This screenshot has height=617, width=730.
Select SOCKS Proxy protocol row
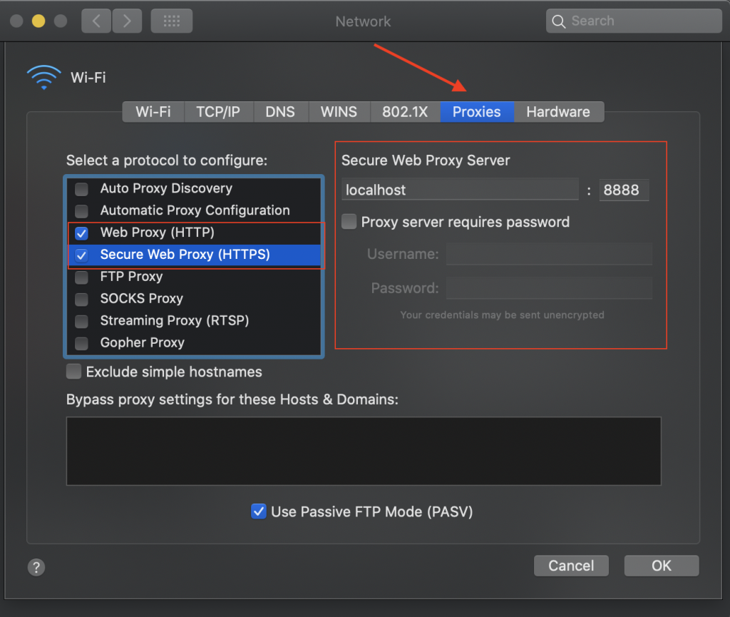tap(194, 299)
